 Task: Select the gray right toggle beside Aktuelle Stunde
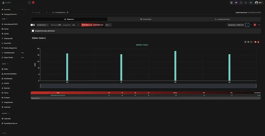[x=34, y=25]
